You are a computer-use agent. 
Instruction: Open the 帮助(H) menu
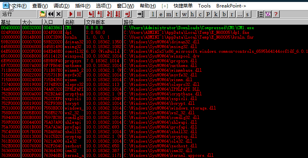tap(148, 6)
